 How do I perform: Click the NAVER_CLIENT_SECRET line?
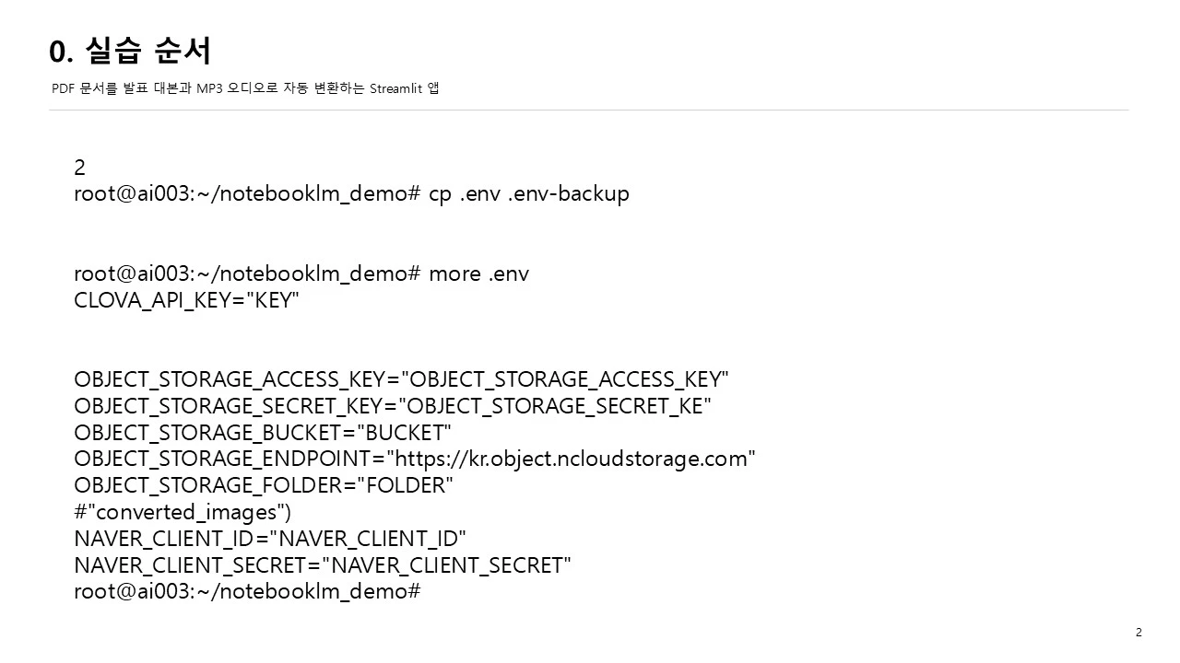click(323, 565)
